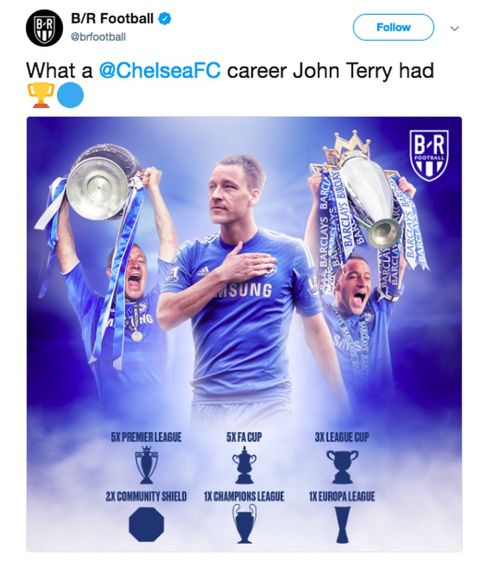This screenshot has width=480, height=561.
Task: Open the John Terry tweet image
Action: 244,270
